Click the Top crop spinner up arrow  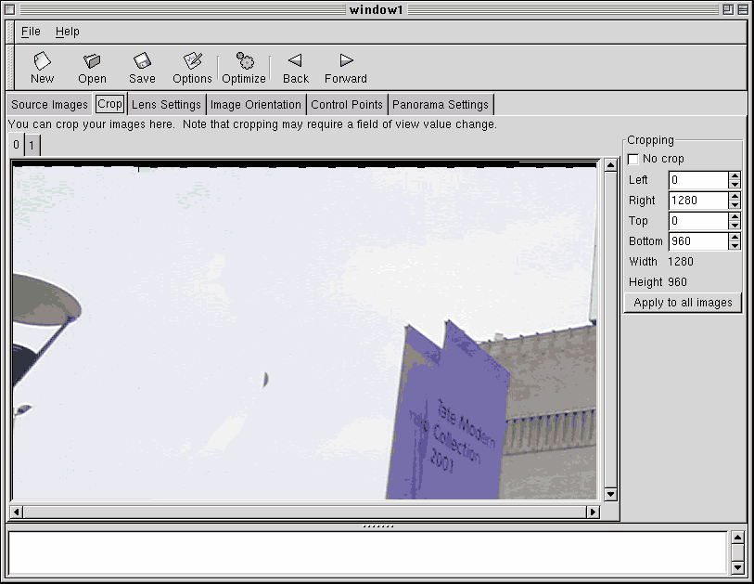coord(734,216)
